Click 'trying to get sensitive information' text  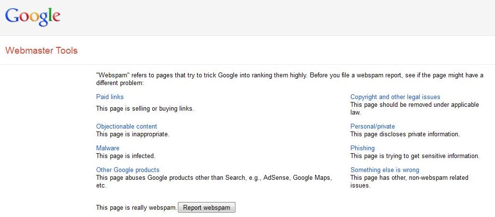pos(415,156)
